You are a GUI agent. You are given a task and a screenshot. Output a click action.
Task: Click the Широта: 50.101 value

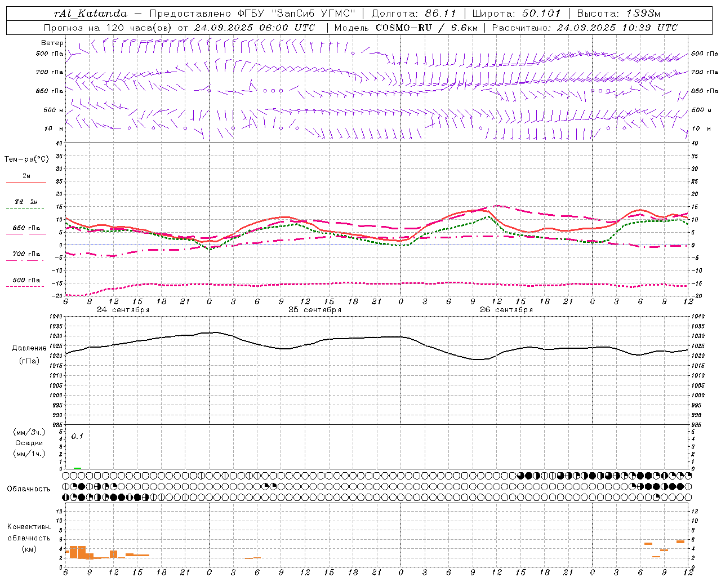click(x=517, y=14)
